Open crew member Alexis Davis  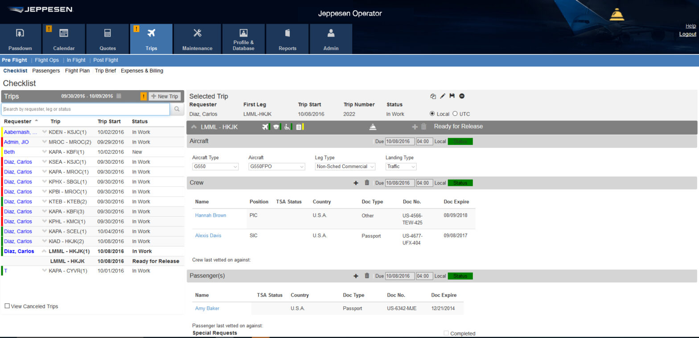[208, 235]
